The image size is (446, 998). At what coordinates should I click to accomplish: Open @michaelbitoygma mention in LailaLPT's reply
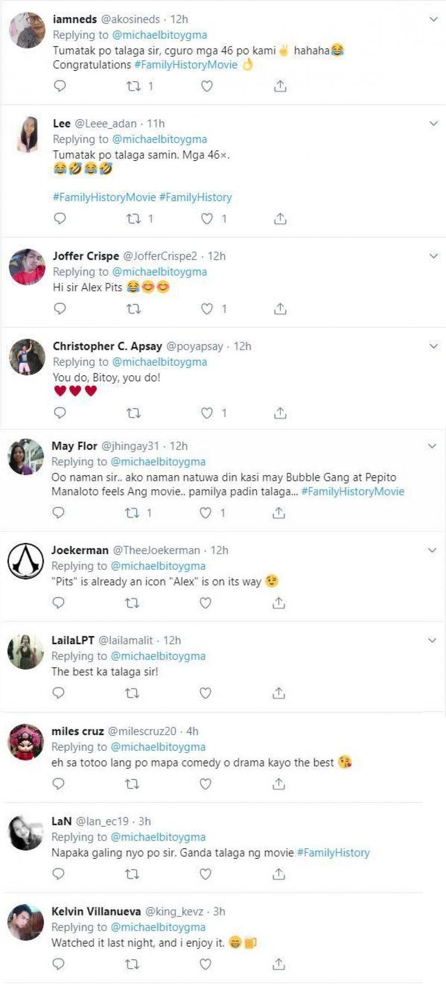tap(158, 656)
